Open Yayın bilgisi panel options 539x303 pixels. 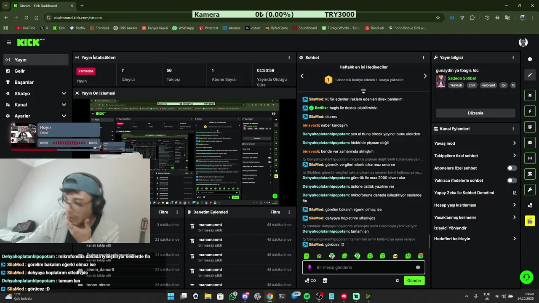click(513, 58)
